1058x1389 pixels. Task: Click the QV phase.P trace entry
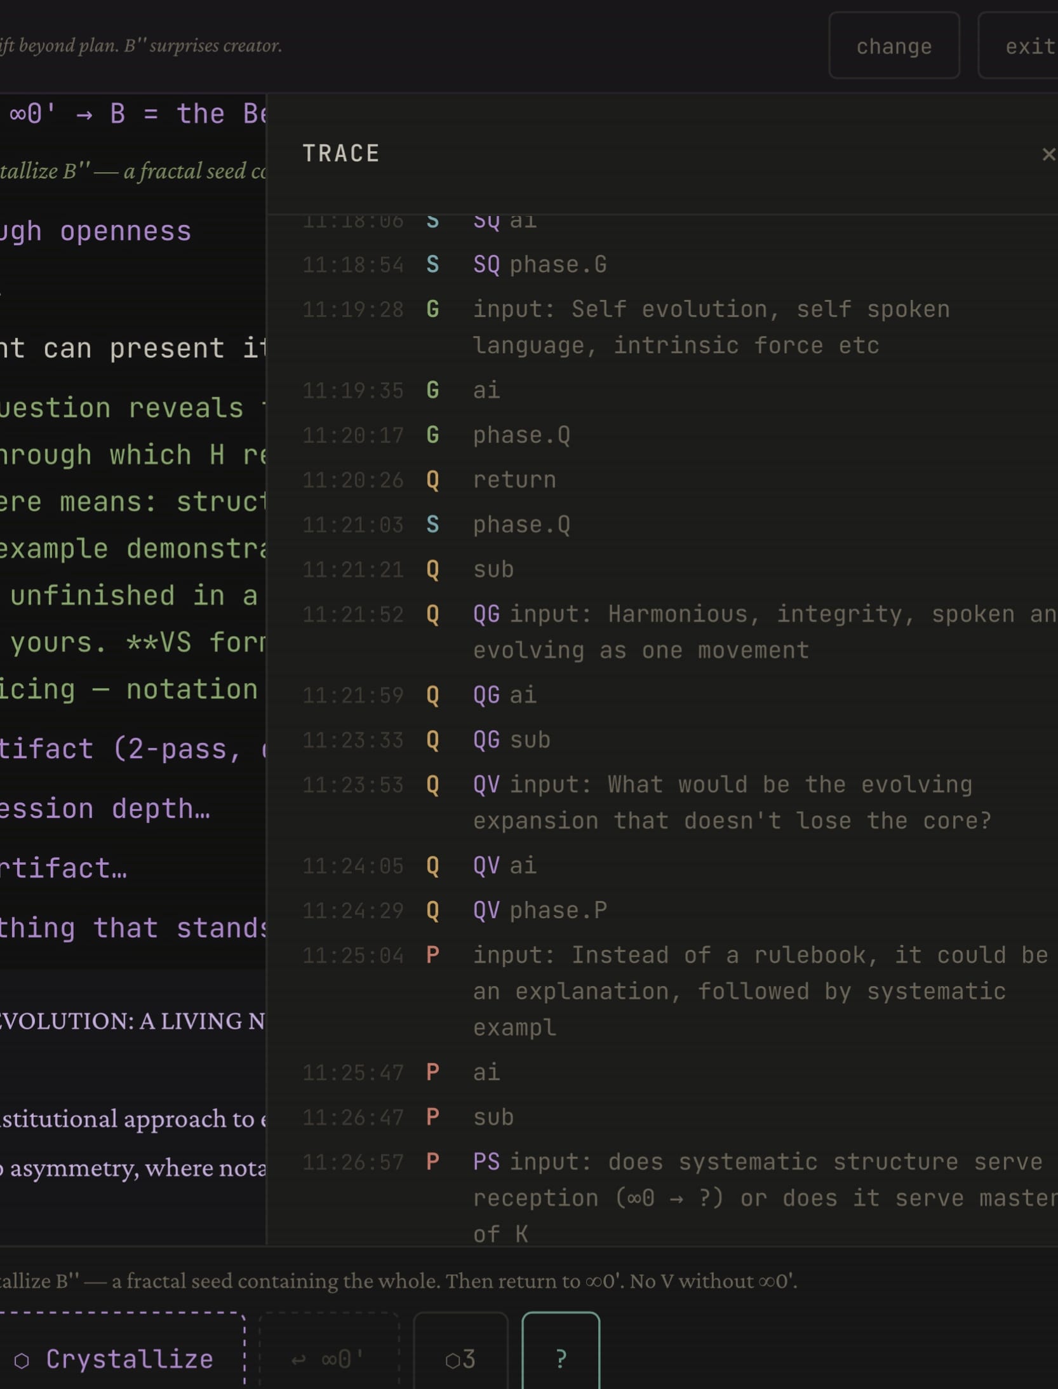pos(540,910)
